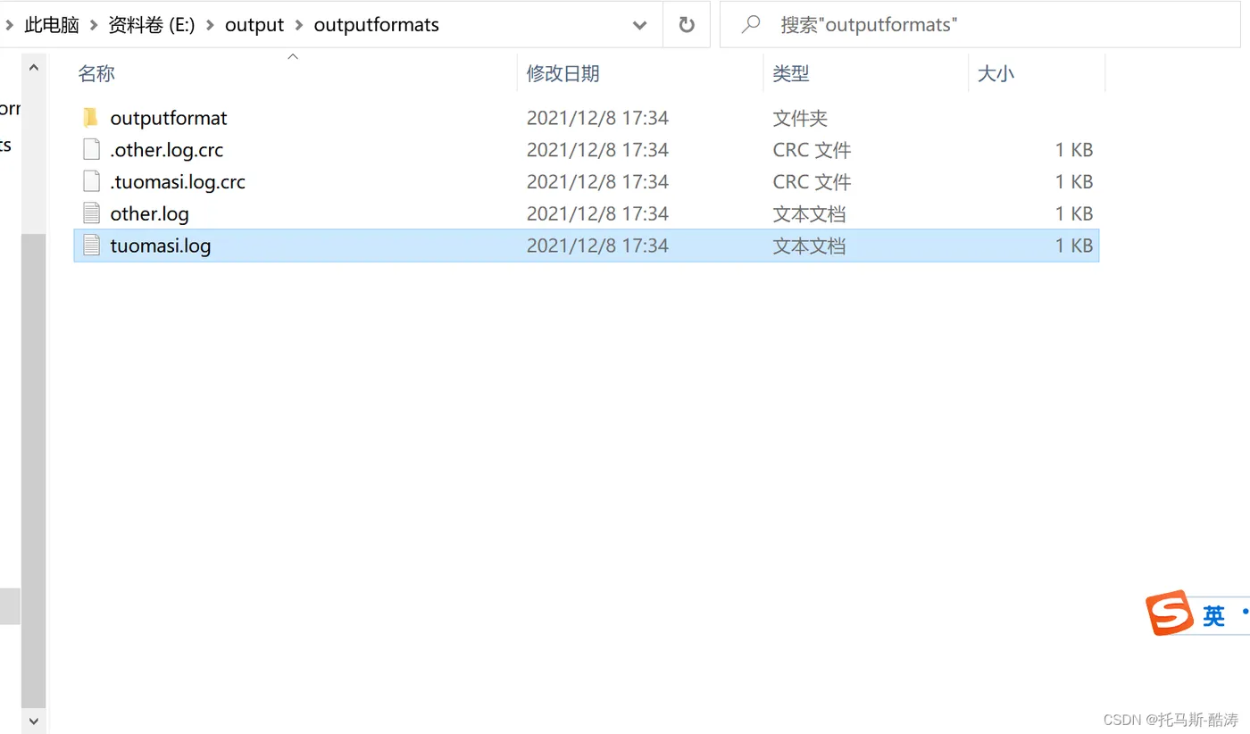Select the tuomasi.log row to toggle selection

click(357, 245)
